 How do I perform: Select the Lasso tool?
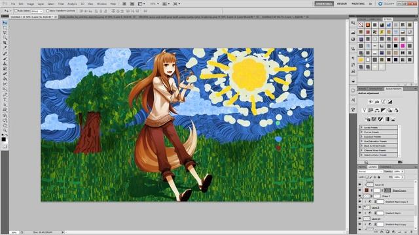(x=5, y=33)
